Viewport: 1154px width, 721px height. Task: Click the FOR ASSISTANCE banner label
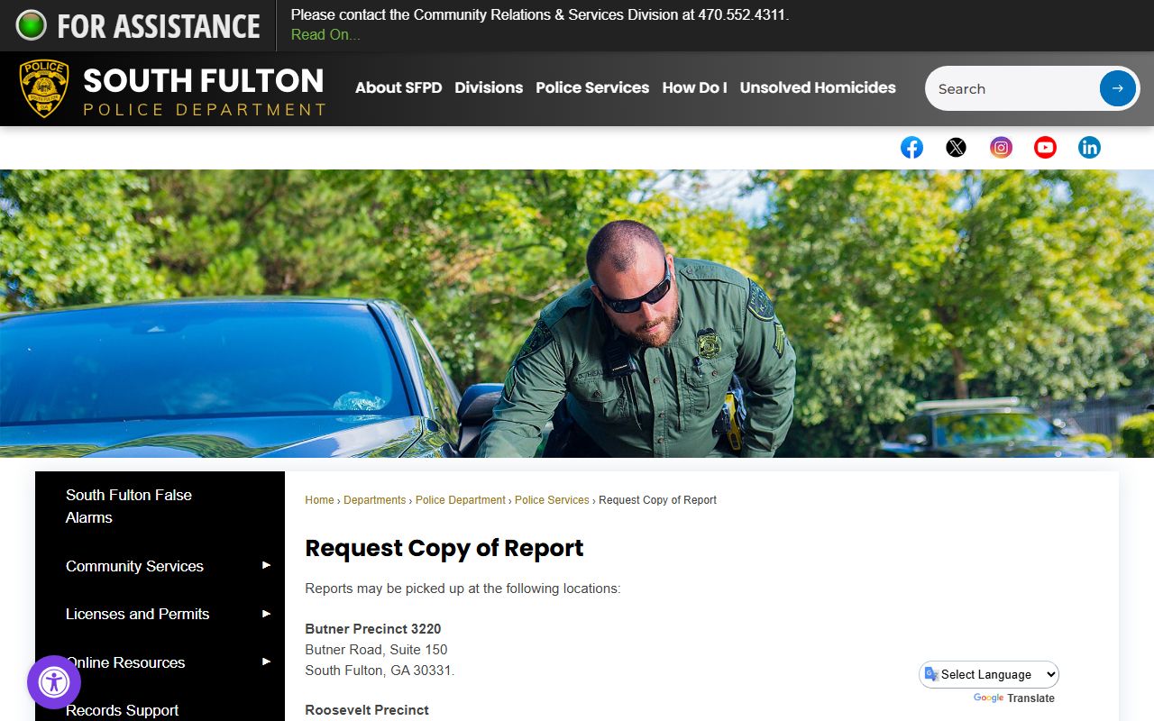click(x=159, y=26)
